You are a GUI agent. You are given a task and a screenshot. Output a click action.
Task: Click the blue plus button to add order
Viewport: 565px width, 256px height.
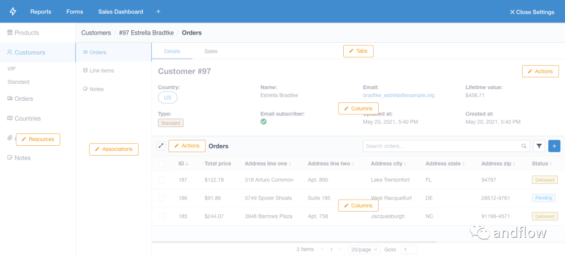(x=554, y=146)
